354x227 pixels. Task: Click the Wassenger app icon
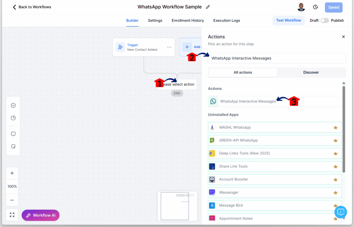pos(212,192)
